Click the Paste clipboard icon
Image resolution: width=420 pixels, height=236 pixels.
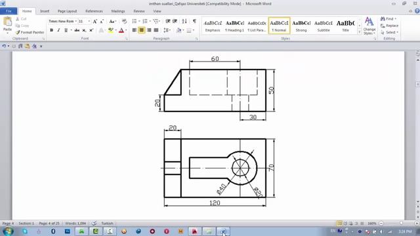click(7, 22)
